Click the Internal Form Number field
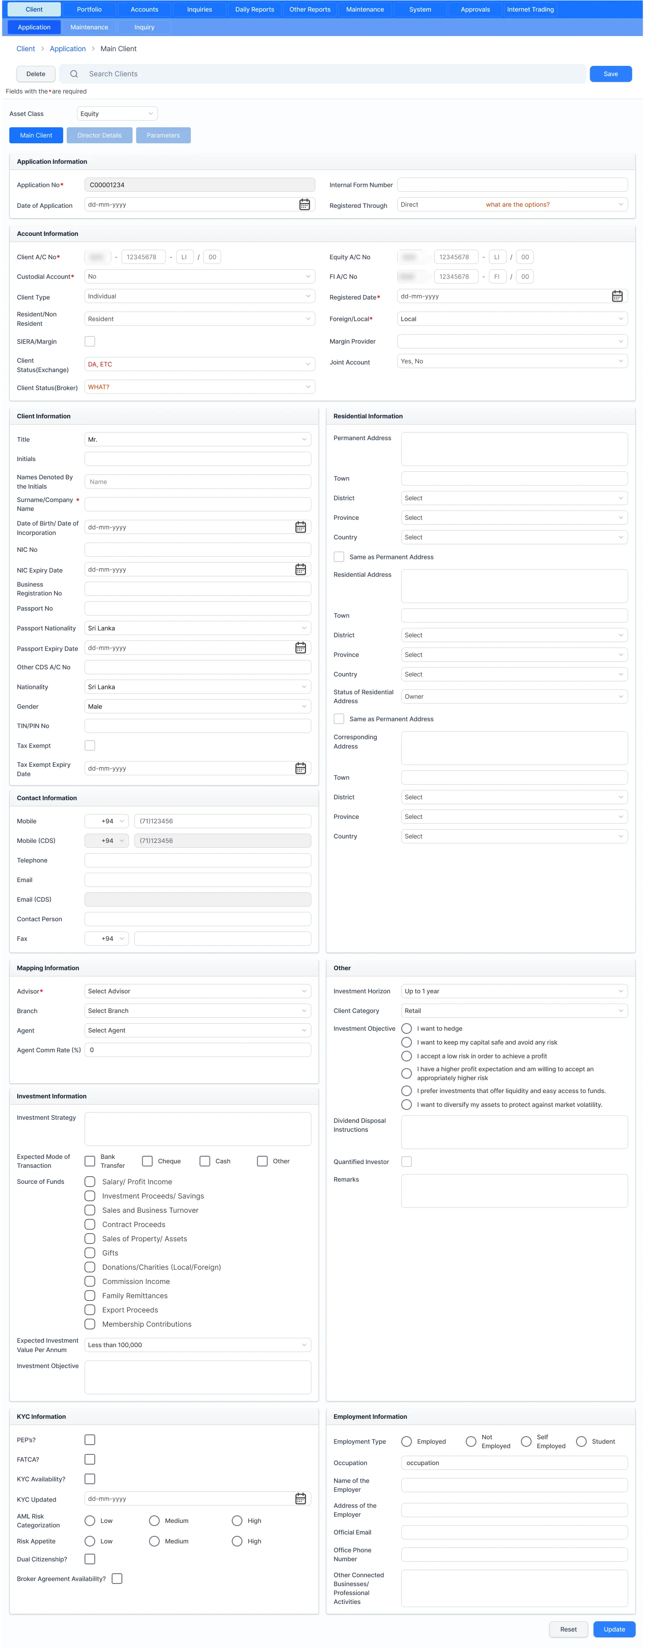 point(512,185)
